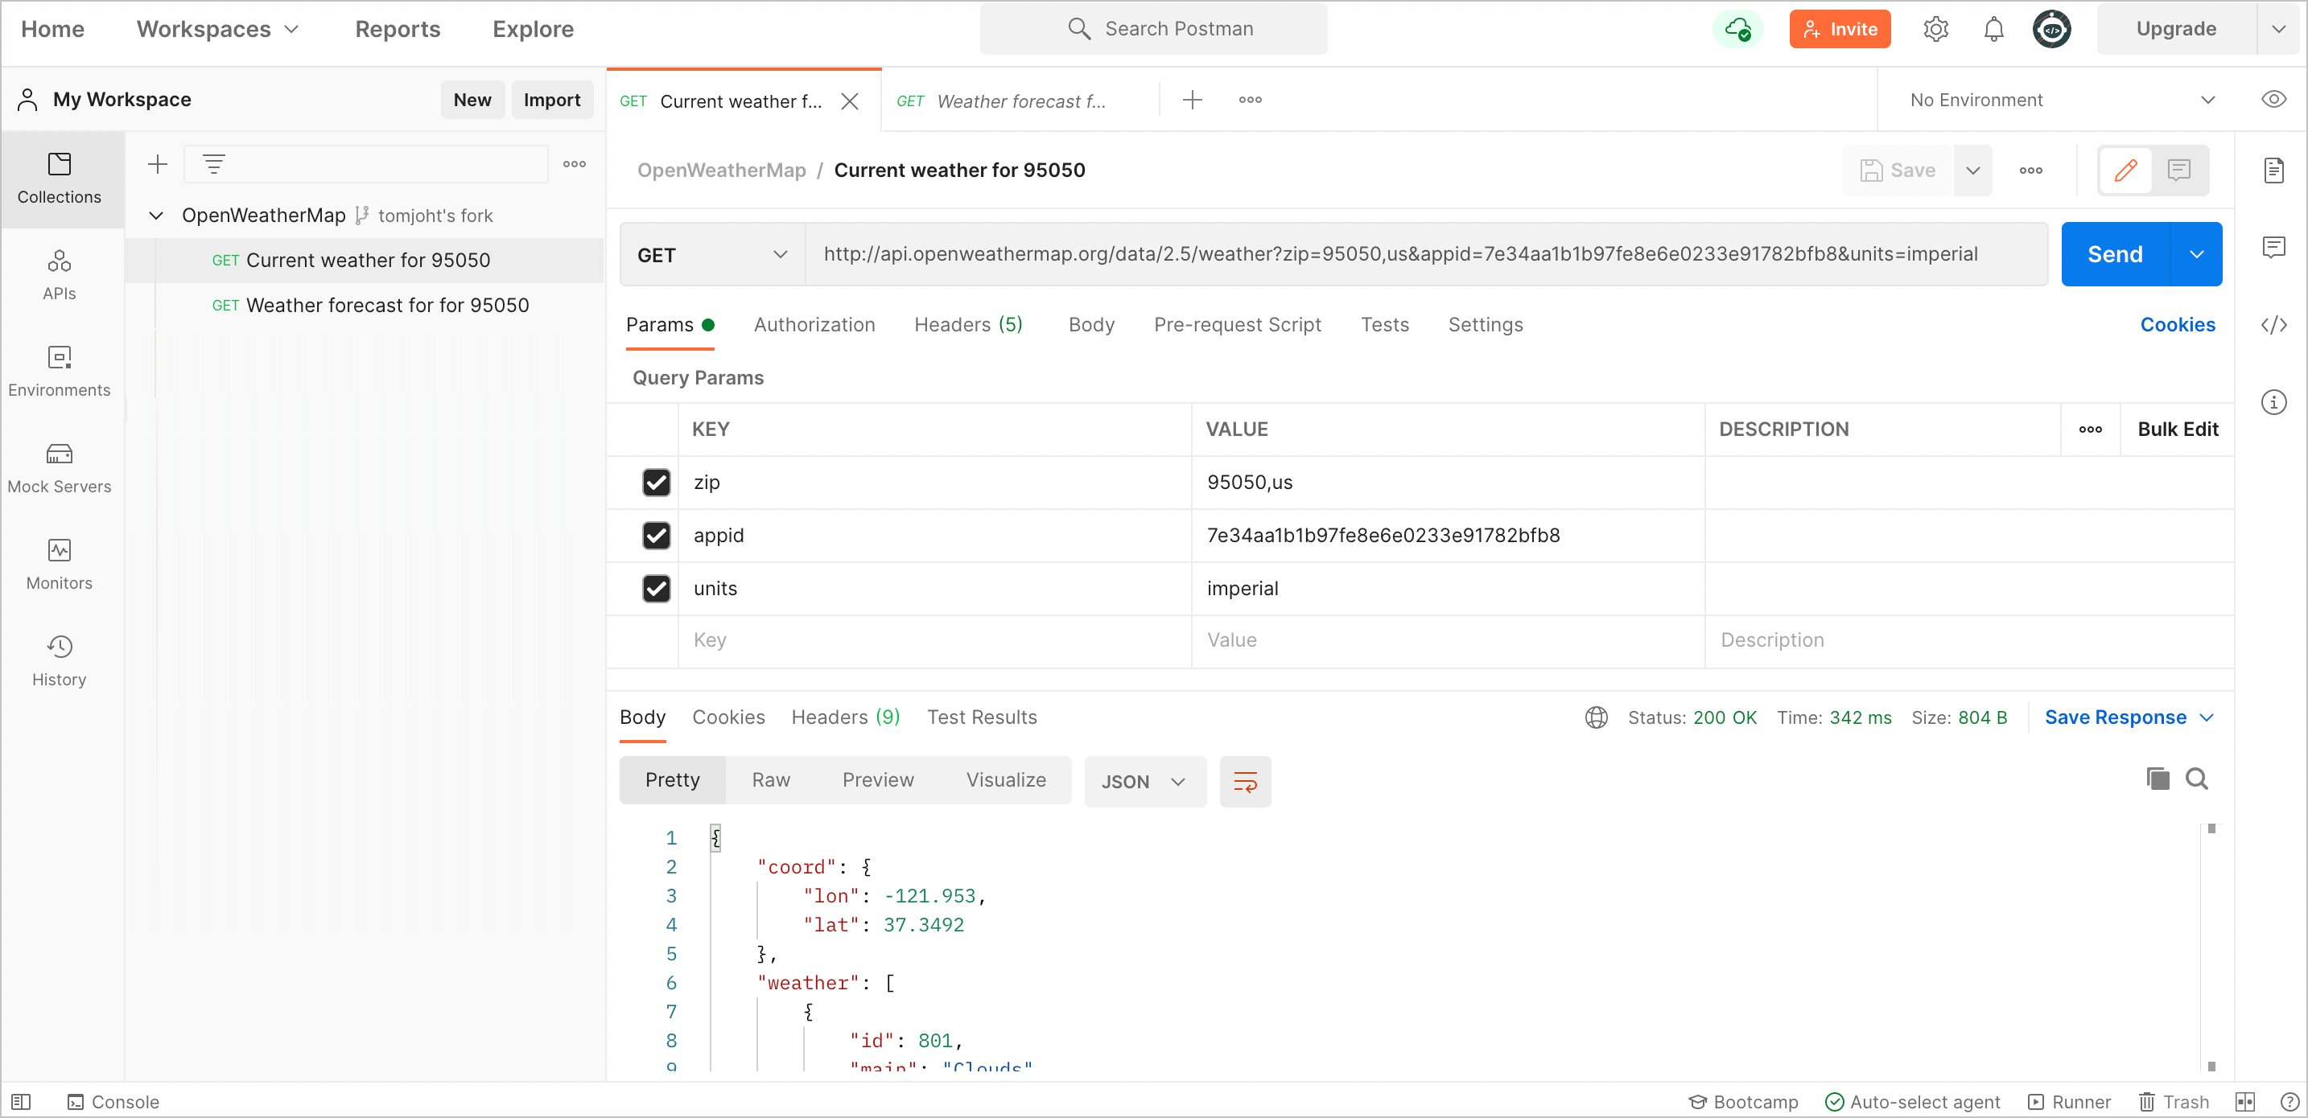Screen dimensions: 2308x1118
Task: Open a new request tab with plus
Action: click(x=1192, y=100)
